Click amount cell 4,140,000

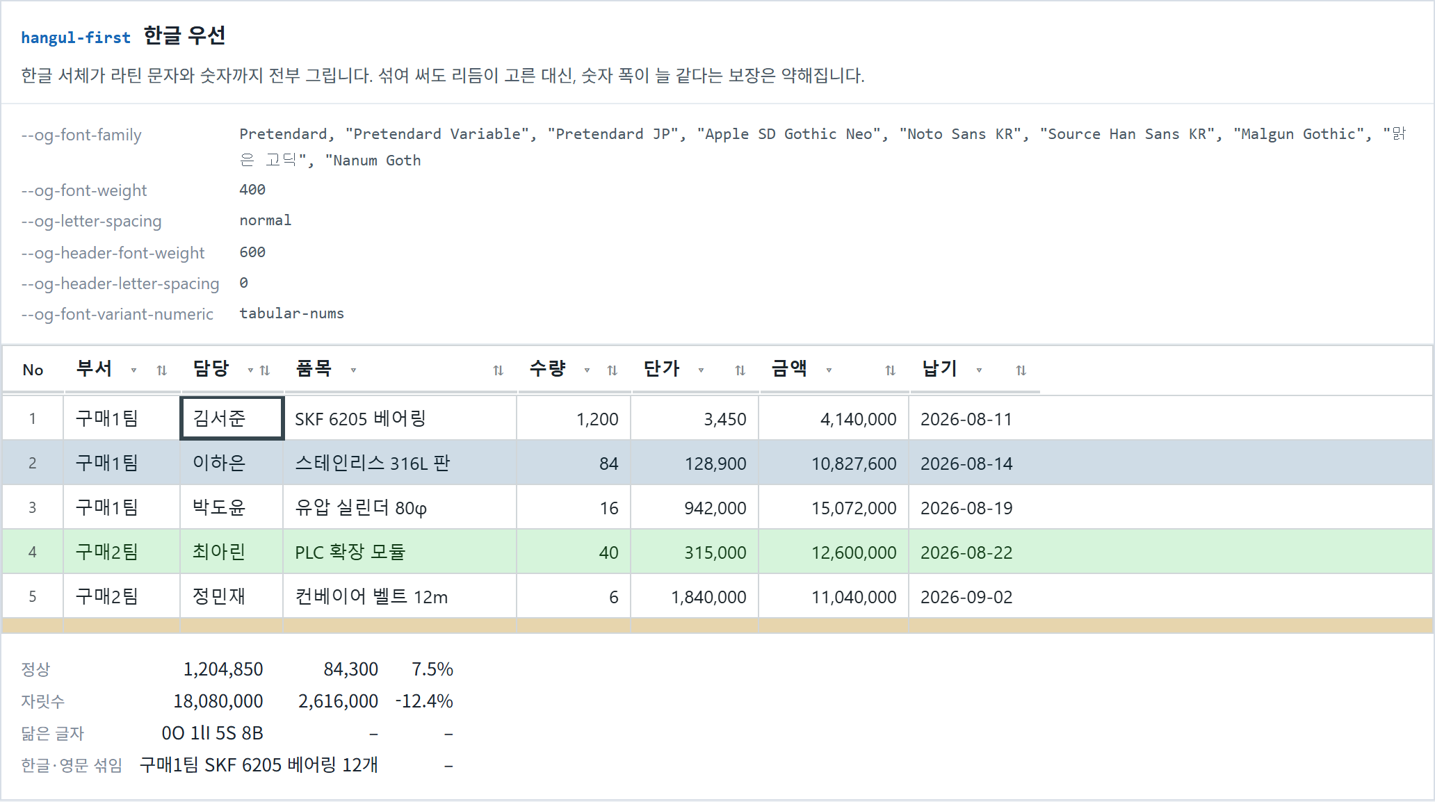834,418
